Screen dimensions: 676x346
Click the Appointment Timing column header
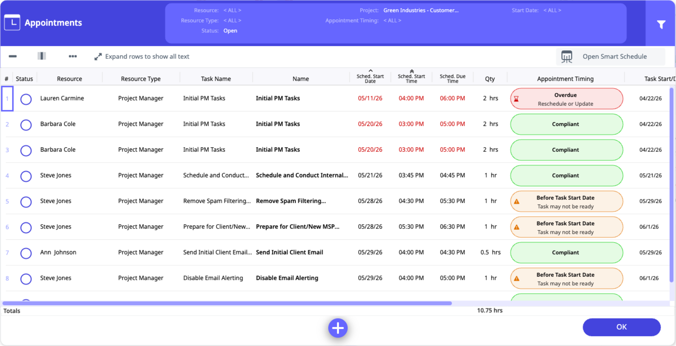pos(565,79)
